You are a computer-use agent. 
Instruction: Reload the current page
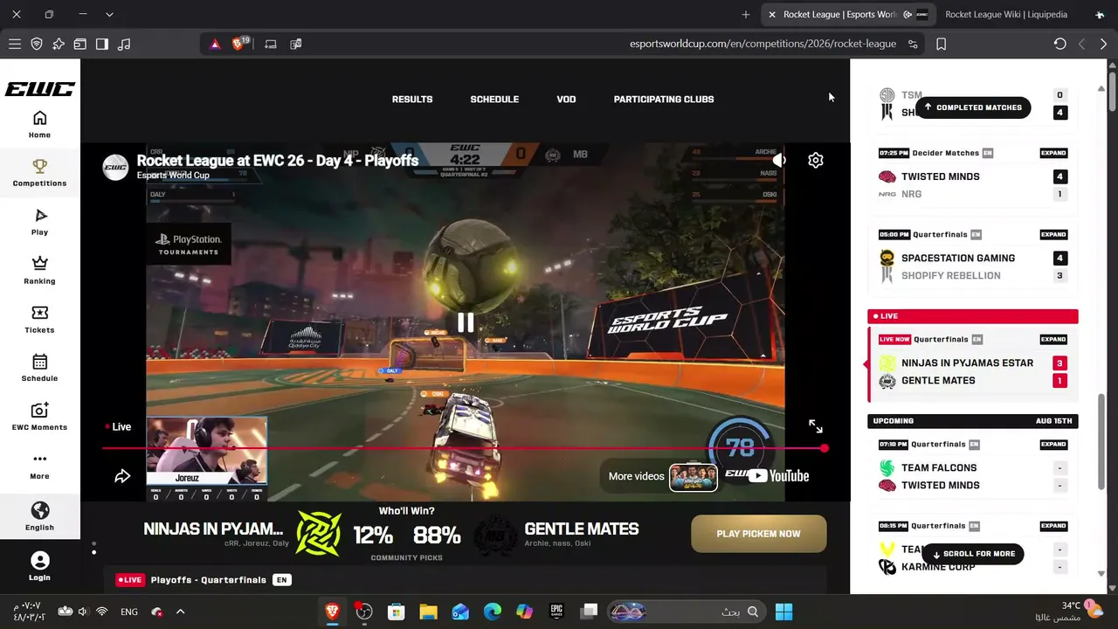pos(1059,44)
